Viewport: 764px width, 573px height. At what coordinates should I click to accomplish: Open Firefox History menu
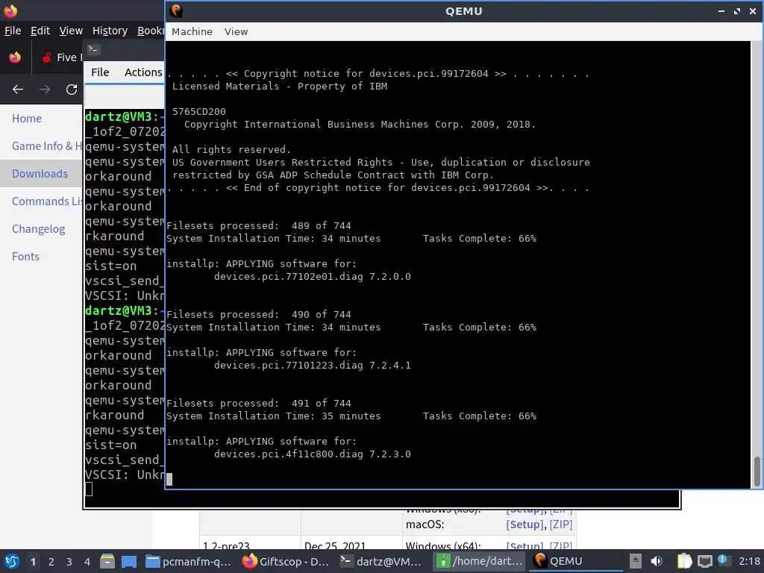[x=110, y=31]
